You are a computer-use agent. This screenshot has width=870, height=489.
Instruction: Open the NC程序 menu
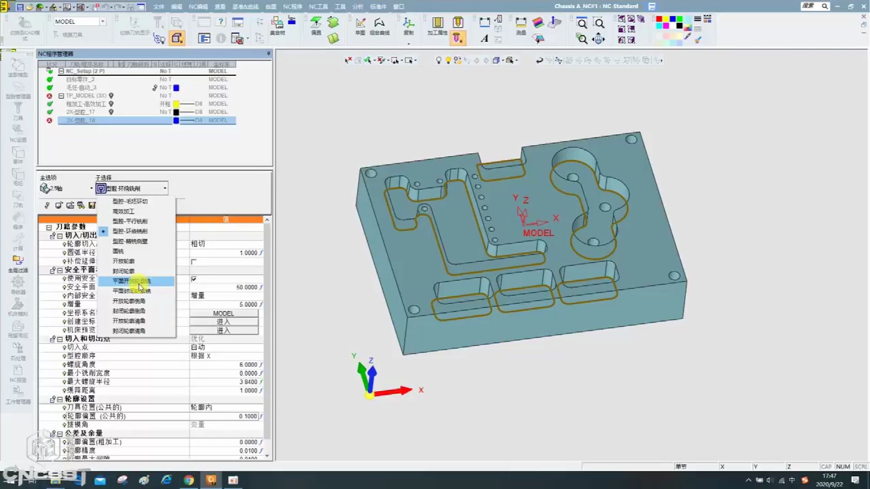click(x=292, y=7)
